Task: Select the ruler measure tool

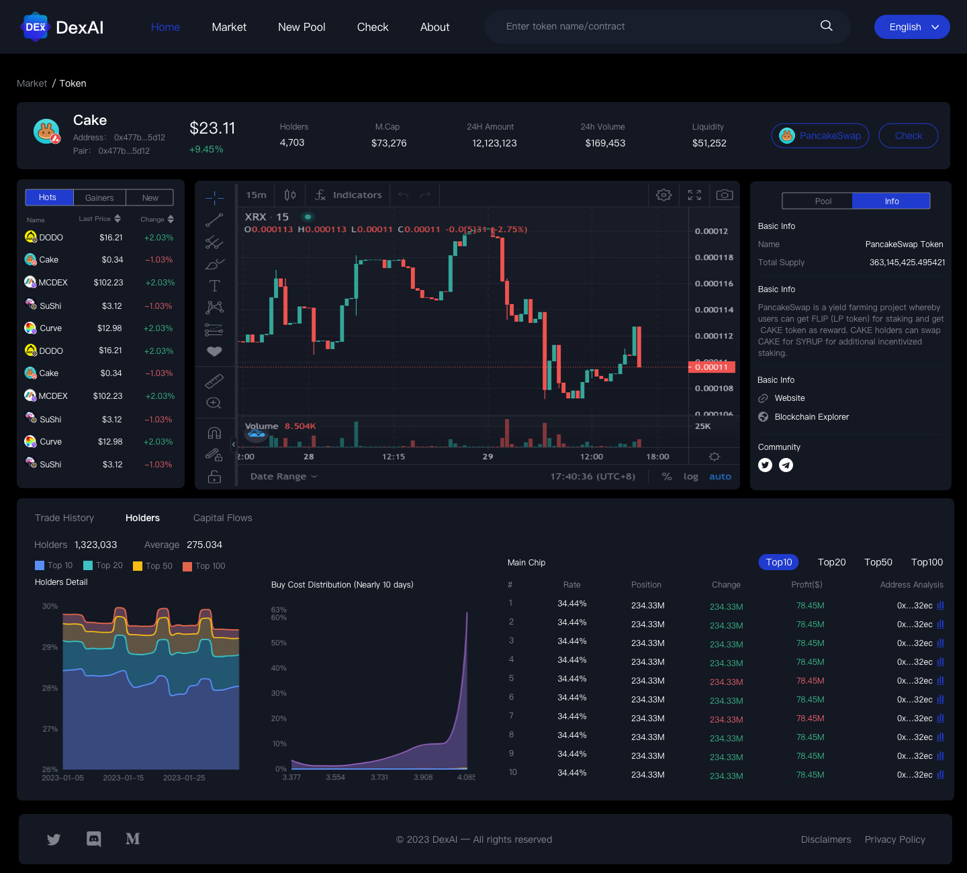Action: tap(214, 381)
